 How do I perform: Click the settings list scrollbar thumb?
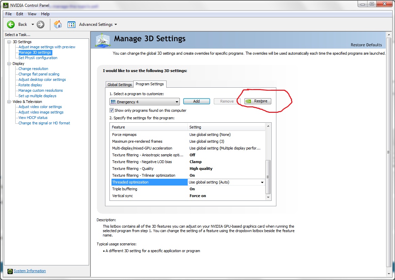pyautogui.click(x=268, y=177)
